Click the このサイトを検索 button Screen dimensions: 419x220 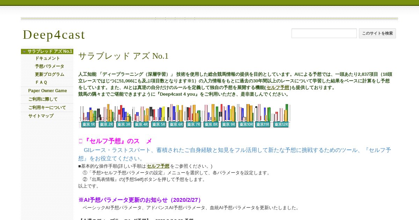[377, 33]
